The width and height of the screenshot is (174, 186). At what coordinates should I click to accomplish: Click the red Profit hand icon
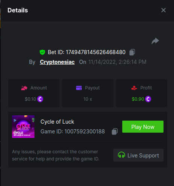tap(134, 88)
